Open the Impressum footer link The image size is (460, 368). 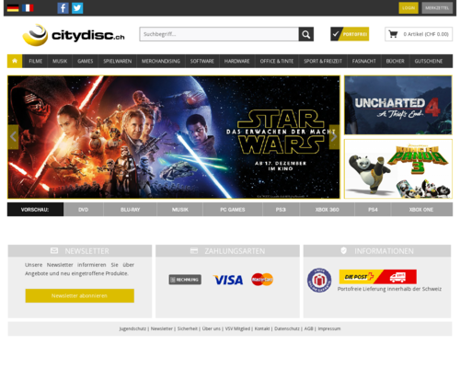(x=329, y=328)
